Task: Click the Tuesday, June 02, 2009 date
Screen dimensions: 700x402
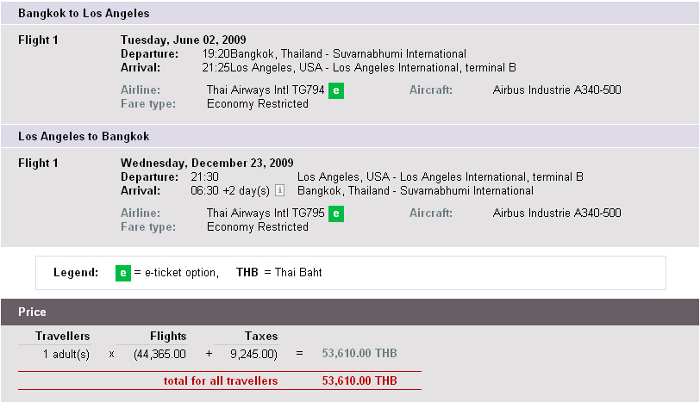Action: coord(184,40)
